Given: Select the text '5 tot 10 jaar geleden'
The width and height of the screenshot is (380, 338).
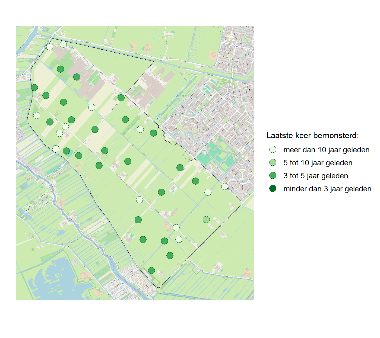Looking at the screenshot, I should [318, 163].
